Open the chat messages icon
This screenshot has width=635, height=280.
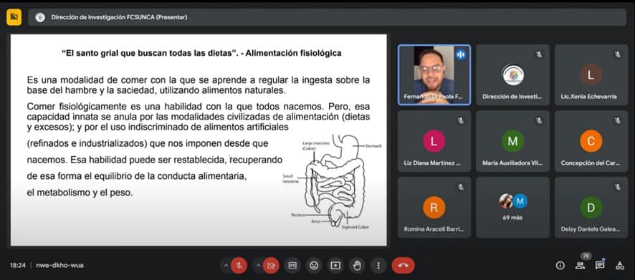pos(600,266)
